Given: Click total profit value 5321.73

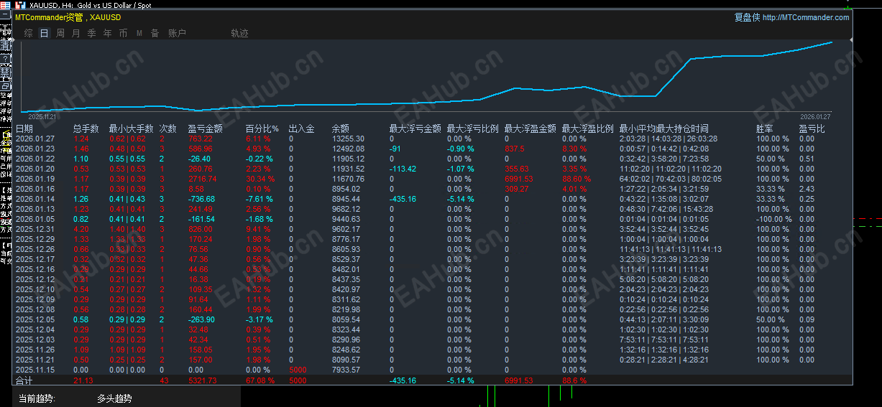Looking at the screenshot, I should [202, 380].
